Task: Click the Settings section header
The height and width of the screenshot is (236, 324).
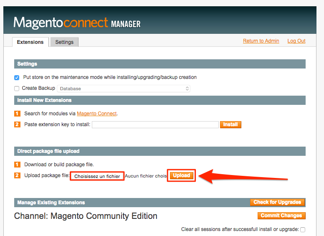Action: (x=160, y=64)
